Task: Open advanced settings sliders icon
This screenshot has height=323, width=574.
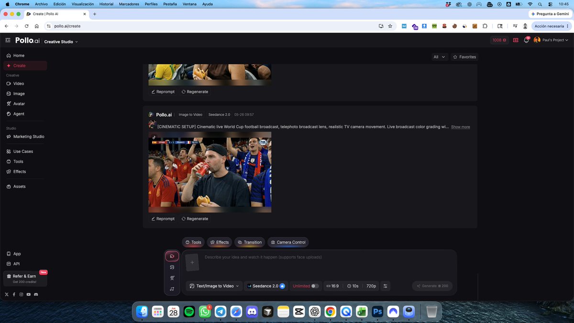Action: tap(386, 286)
